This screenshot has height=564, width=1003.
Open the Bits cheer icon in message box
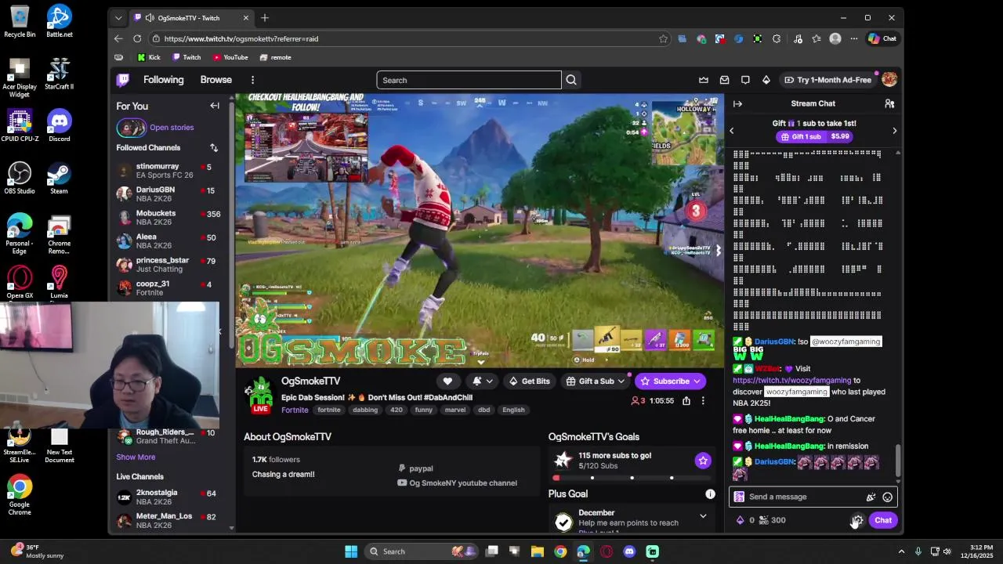[x=871, y=497]
